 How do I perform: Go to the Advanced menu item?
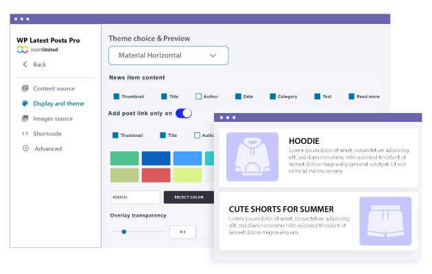click(48, 149)
